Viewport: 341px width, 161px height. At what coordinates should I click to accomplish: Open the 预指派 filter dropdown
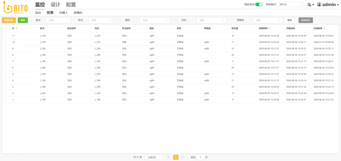tap(268, 20)
